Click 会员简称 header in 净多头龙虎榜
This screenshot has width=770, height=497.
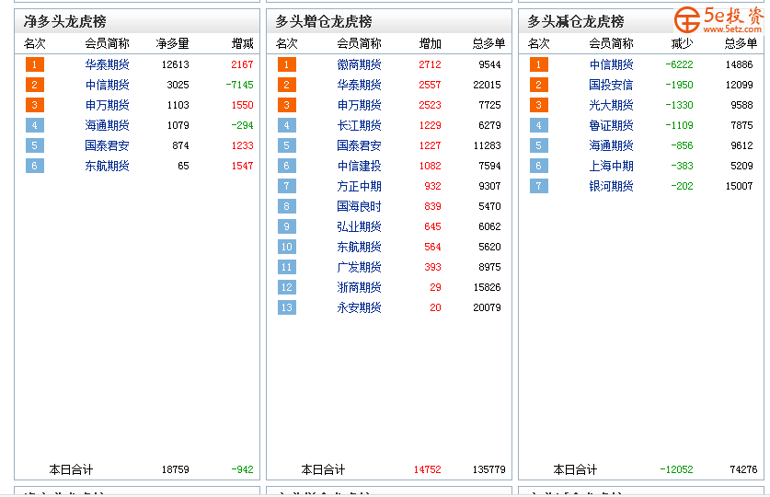coord(107,43)
